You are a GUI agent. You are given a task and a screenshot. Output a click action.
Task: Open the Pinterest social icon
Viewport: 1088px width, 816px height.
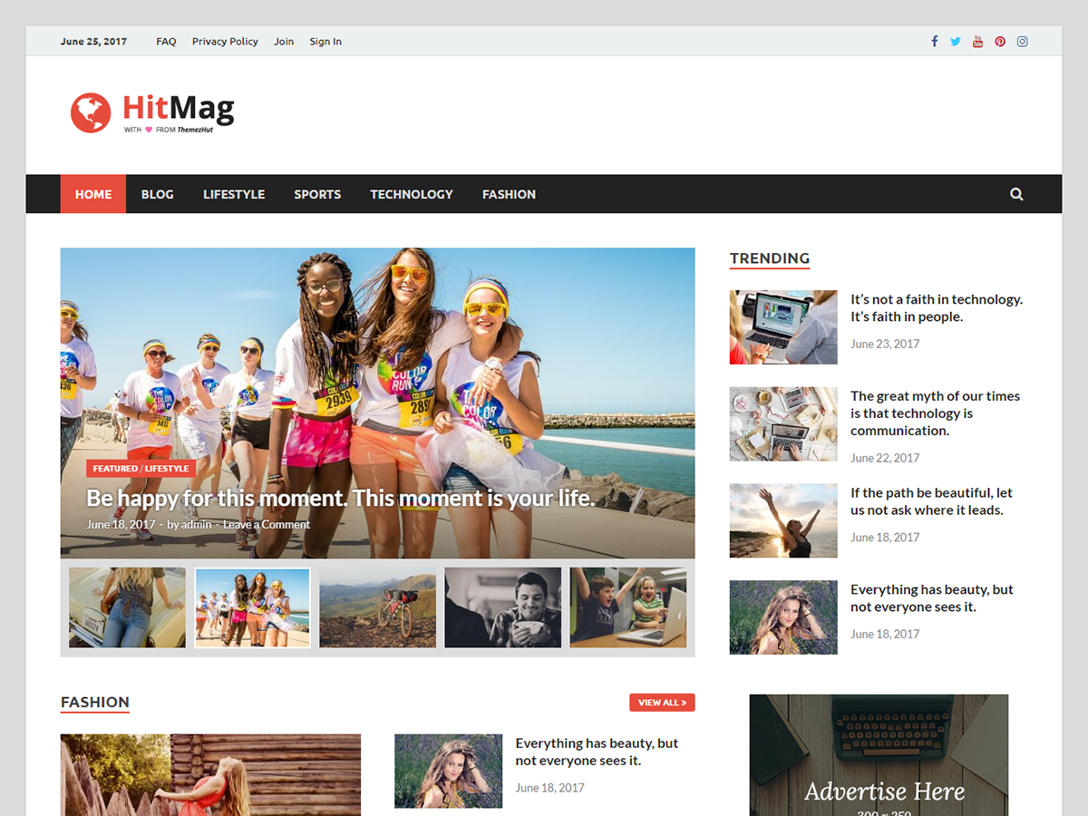click(x=1000, y=42)
